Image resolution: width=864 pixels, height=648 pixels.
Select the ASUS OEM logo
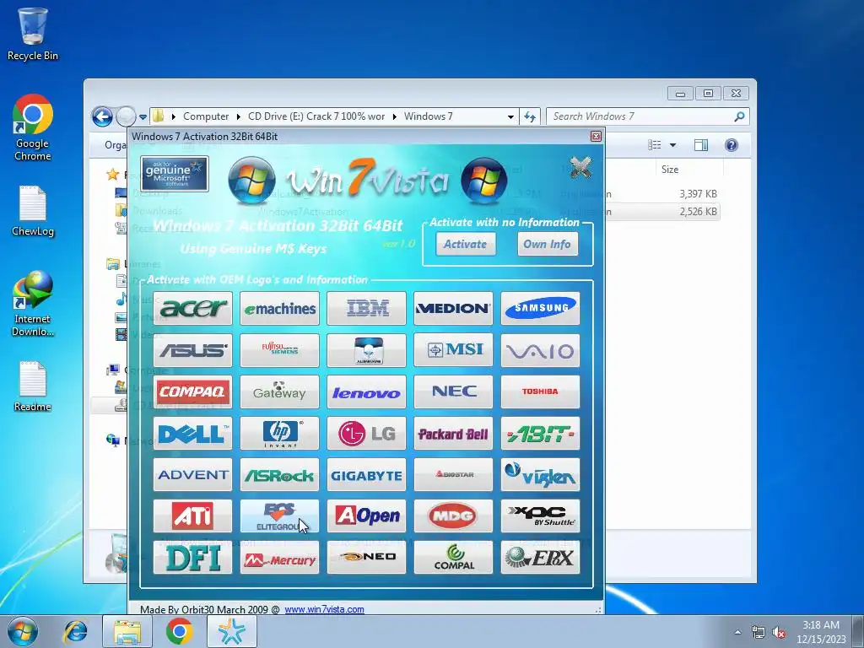[x=193, y=350]
